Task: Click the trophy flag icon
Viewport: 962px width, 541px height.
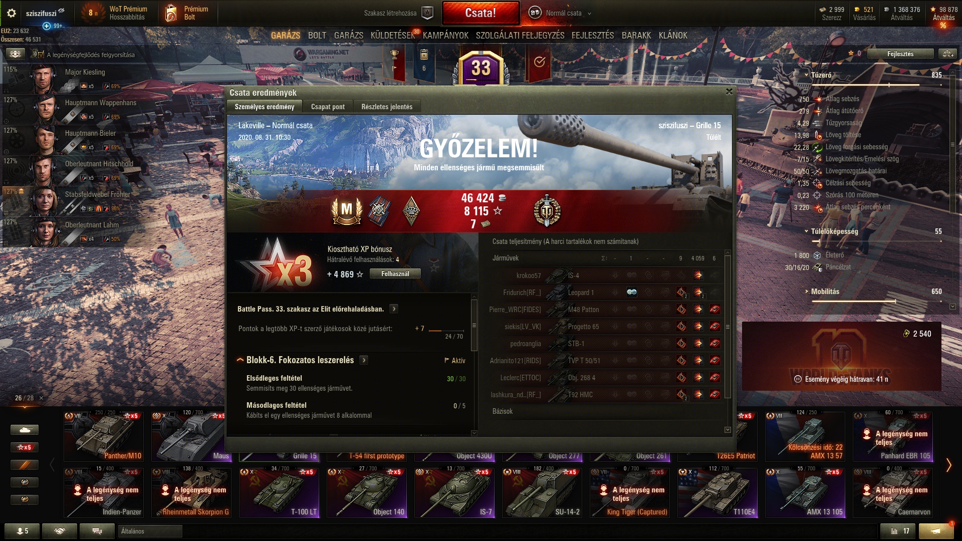Action: pos(394,61)
